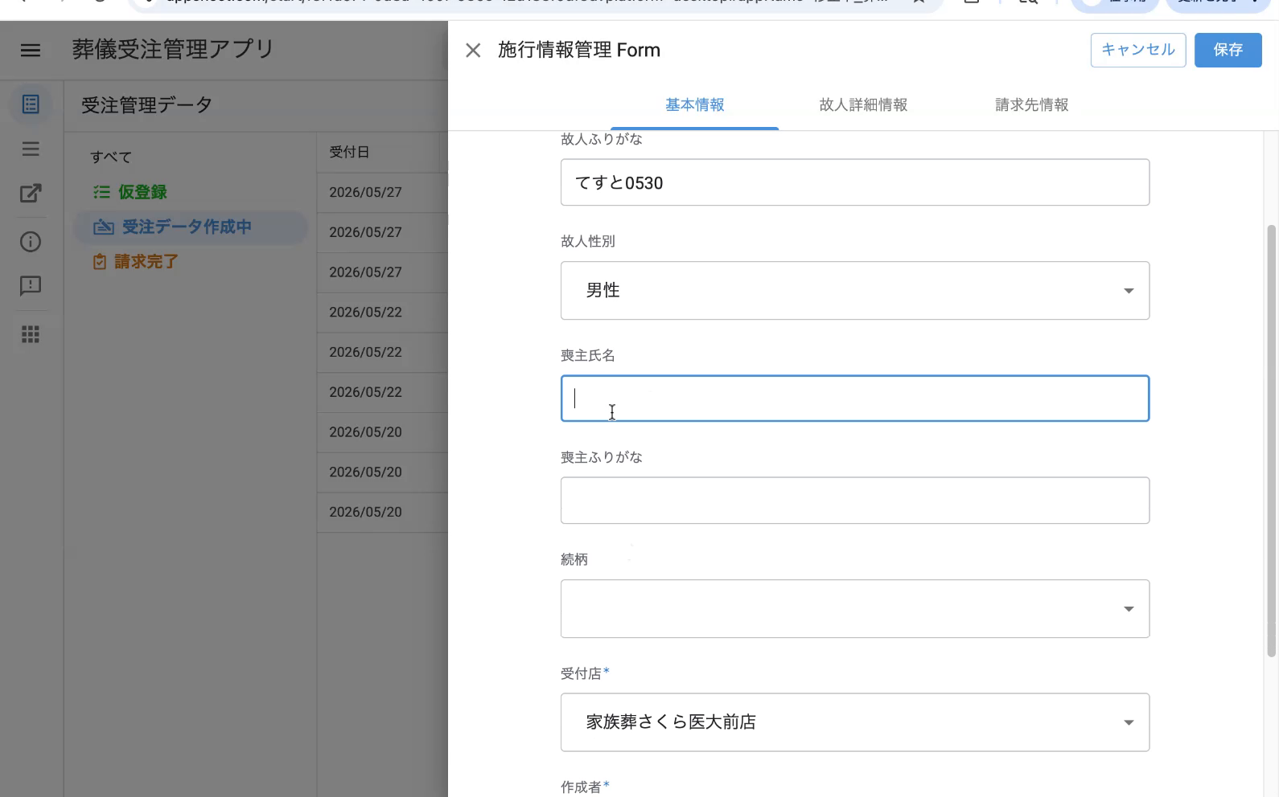This screenshot has width=1279, height=797.
Task: Select 請求完了 view
Action: [x=190, y=262]
